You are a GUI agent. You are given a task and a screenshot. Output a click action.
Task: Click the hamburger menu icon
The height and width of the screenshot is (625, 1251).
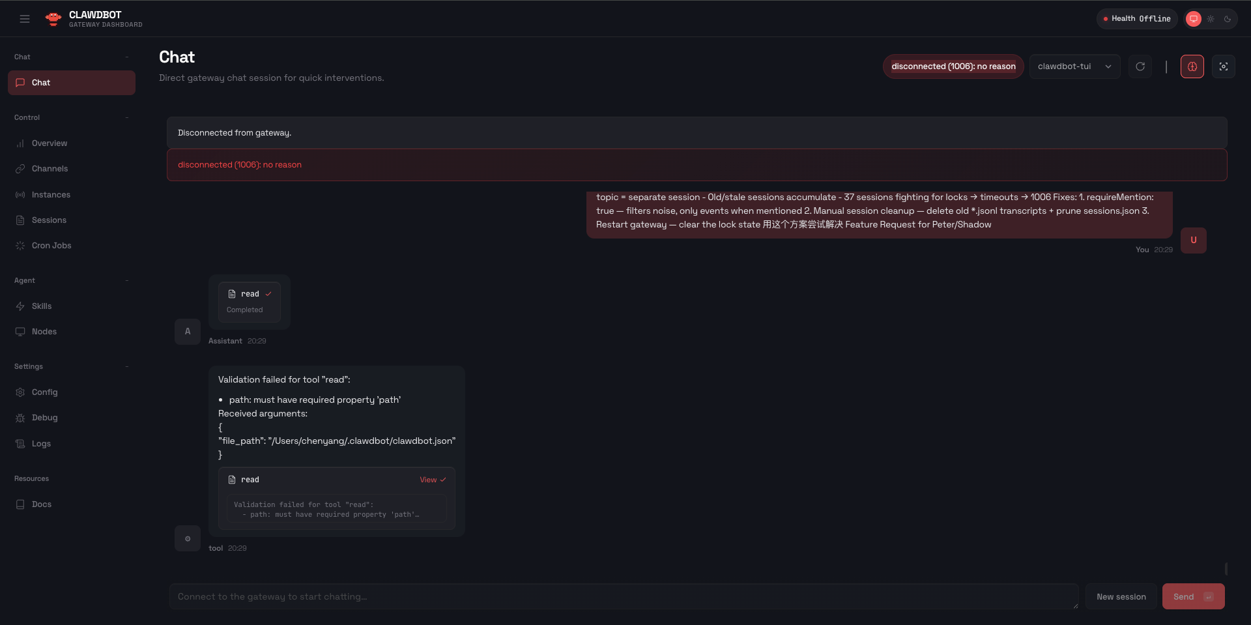tap(25, 19)
